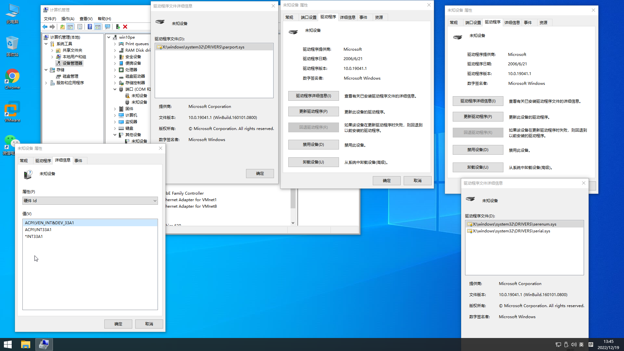
Task: Expand the 键盘 category
Action: pos(115,128)
